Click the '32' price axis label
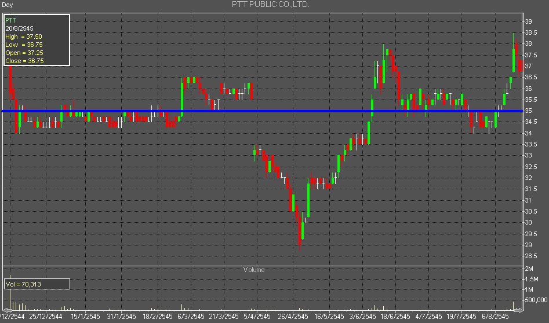The width and height of the screenshot is (549, 323). click(x=528, y=178)
